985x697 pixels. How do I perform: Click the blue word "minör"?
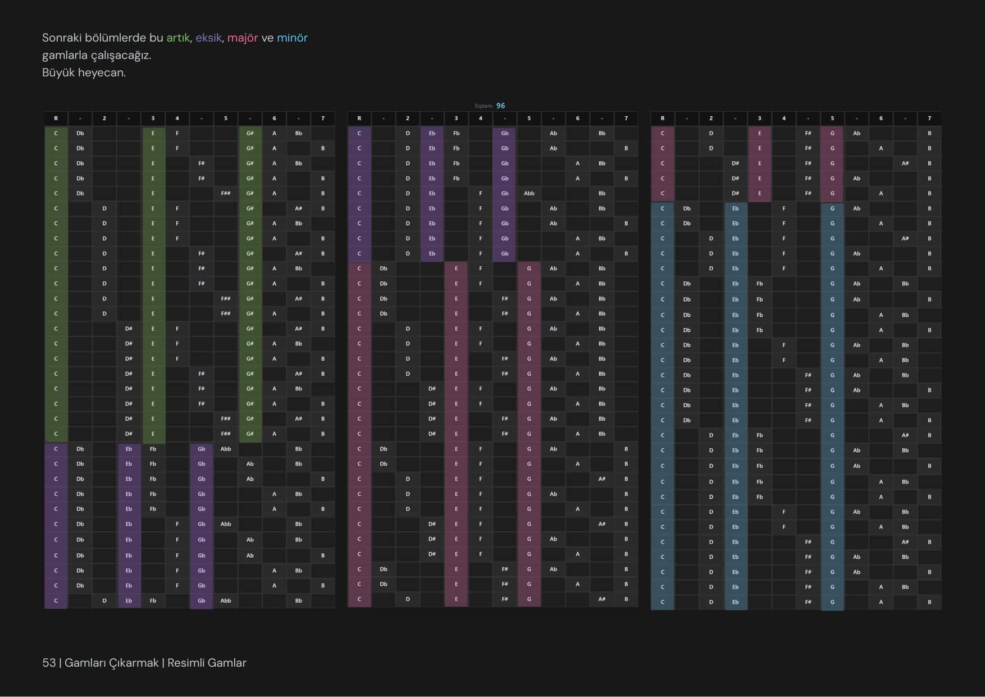(x=292, y=38)
